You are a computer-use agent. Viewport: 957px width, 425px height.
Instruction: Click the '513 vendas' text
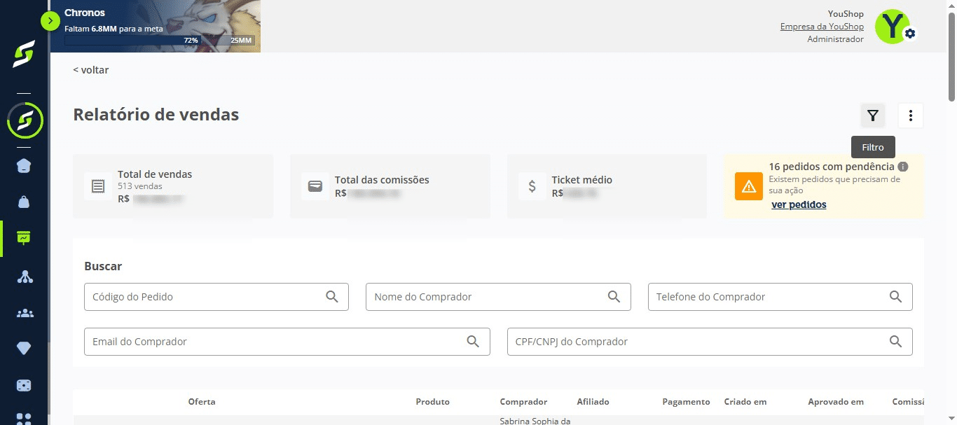140,186
